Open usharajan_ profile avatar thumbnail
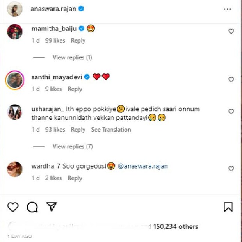 pyautogui.click(x=15, y=112)
